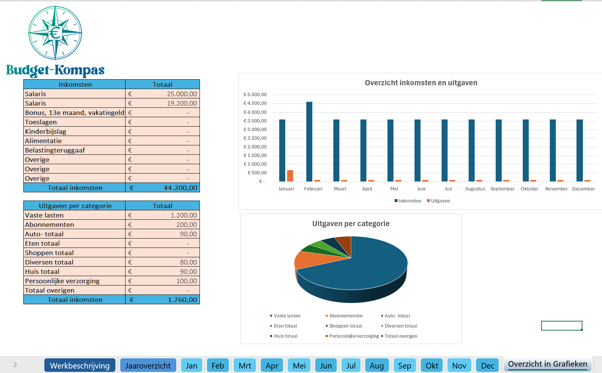Select the 'Overzicht inkomsten en uitgaven' chart title

[421, 83]
